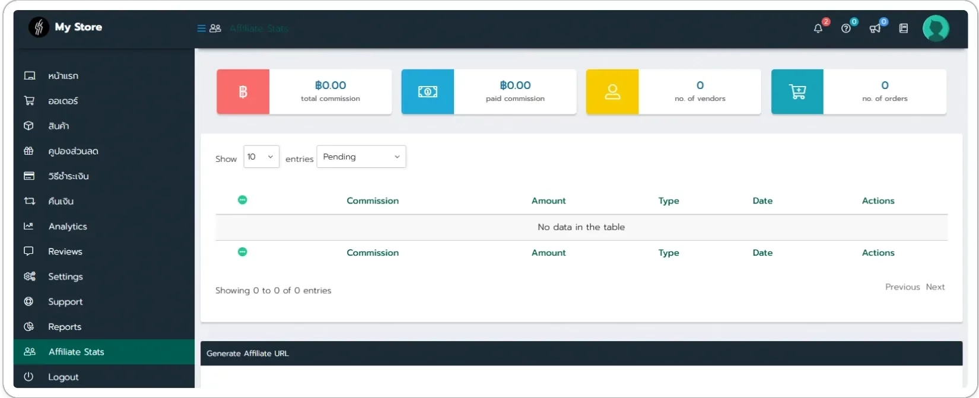Click the bottom Date footer label
The image size is (979, 398).
pyautogui.click(x=762, y=253)
